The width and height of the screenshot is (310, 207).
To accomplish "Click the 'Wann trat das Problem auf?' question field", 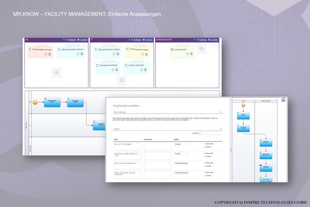I will 127,166.
